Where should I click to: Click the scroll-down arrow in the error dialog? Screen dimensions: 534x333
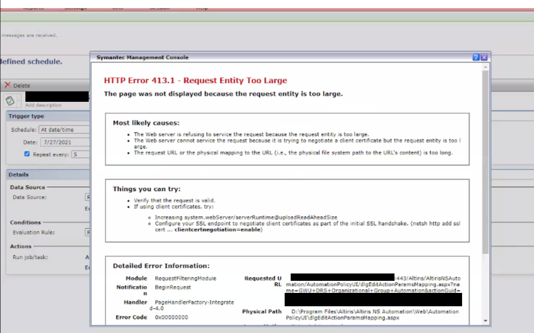click(x=485, y=320)
